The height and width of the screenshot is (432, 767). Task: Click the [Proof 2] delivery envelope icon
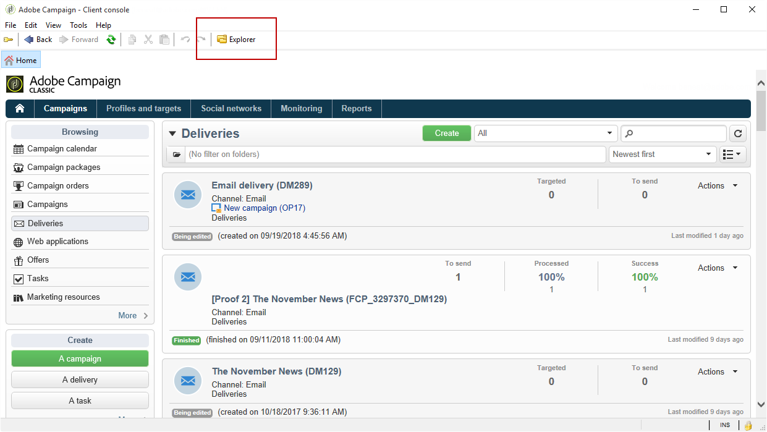[188, 277]
